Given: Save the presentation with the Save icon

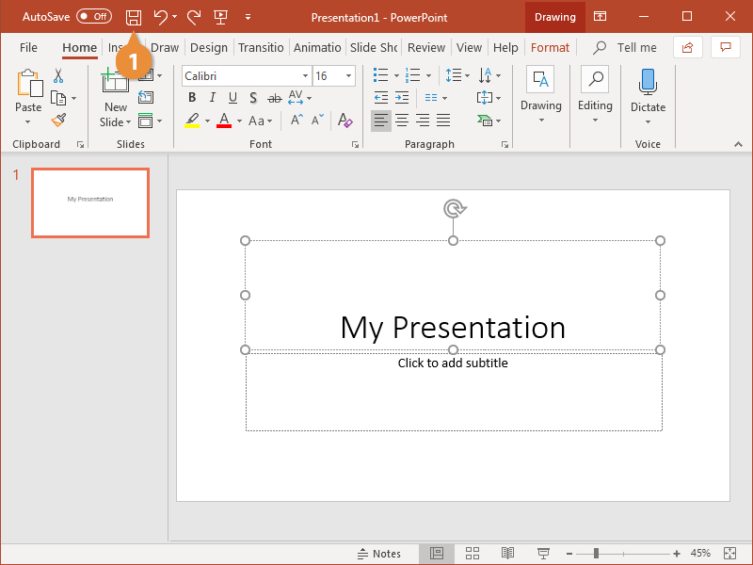Looking at the screenshot, I should 133,17.
